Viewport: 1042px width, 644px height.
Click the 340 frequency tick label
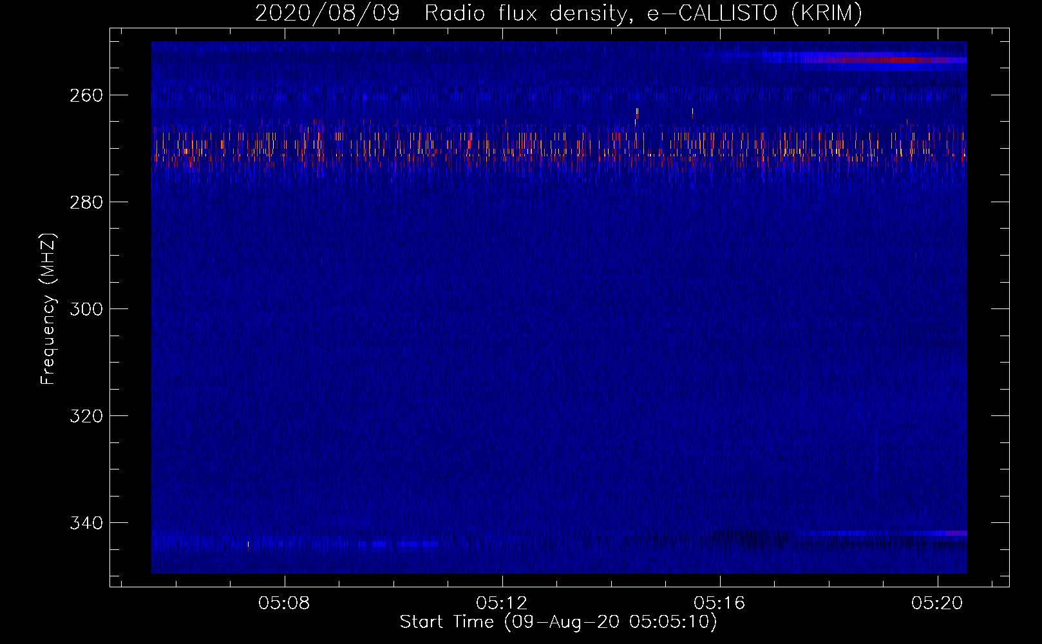tap(86, 523)
